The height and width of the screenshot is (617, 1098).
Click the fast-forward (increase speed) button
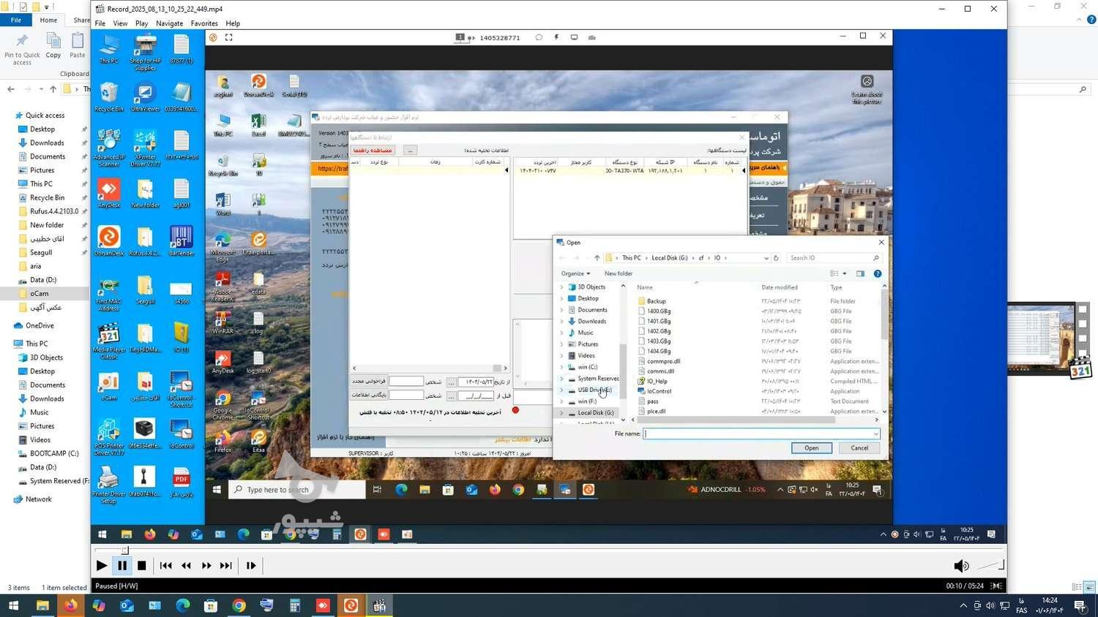[x=206, y=565]
